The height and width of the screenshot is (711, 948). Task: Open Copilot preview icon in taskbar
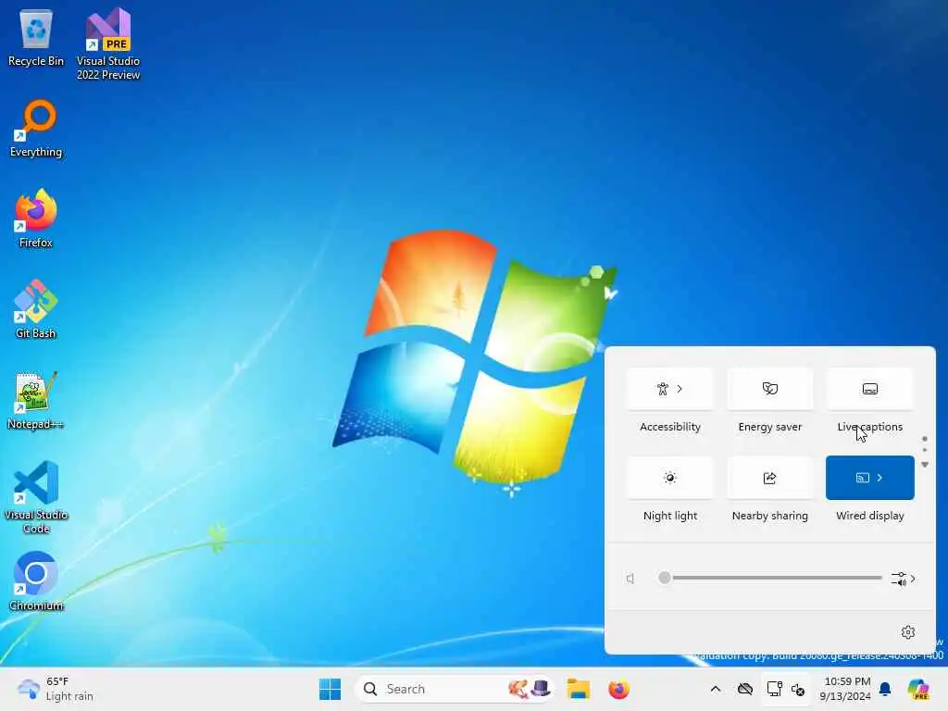coord(918,689)
